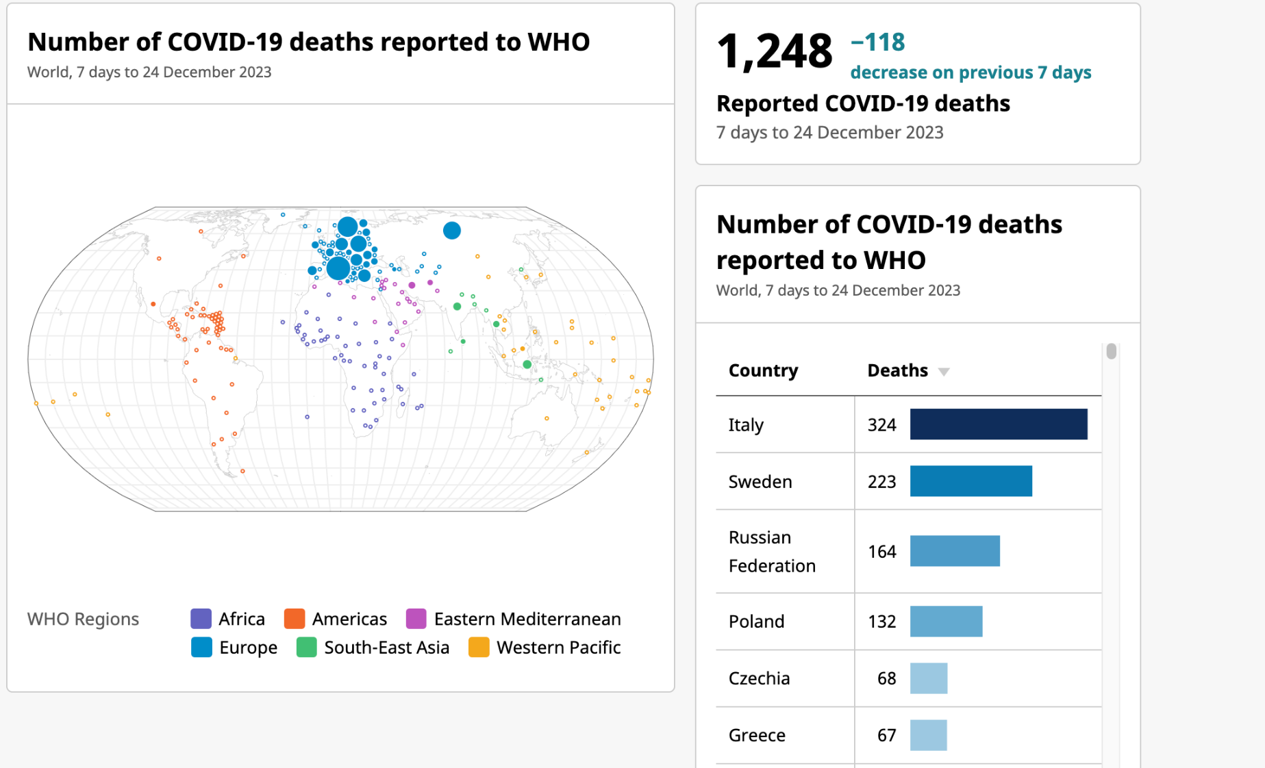The image size is (1265, 768).
Task: Click Russian Federation's death bar
Action: tap(955, 551)
